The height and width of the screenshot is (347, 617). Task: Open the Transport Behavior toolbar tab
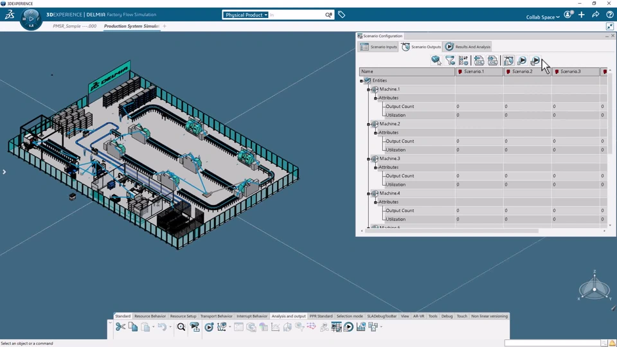[216, 316]
